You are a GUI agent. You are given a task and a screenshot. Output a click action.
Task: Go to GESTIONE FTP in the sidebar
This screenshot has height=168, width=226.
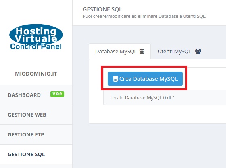tap(36, 134)
